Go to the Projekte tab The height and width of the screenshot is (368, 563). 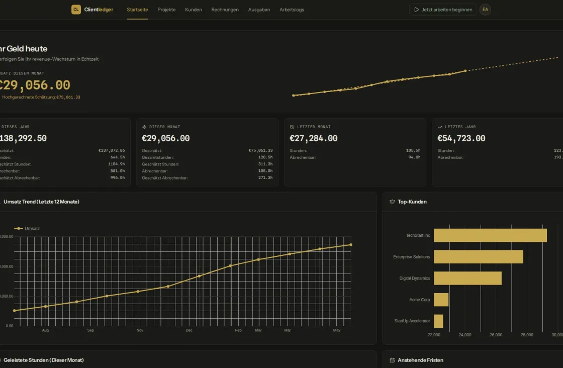pyautogui.click(x=166, y=10)
